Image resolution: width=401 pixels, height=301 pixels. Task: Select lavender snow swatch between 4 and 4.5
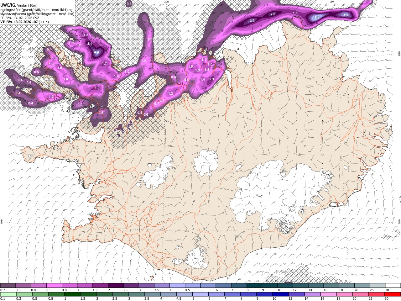pos(177,286)
